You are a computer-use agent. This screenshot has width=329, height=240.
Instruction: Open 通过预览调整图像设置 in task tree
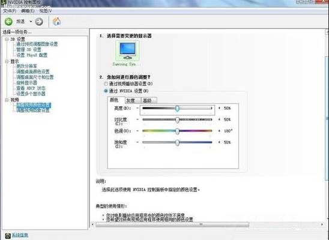[x=37, y=44]
